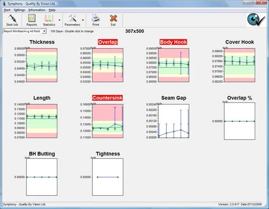
Task: Click the Cover Hook heading
Action: [239, 42]
